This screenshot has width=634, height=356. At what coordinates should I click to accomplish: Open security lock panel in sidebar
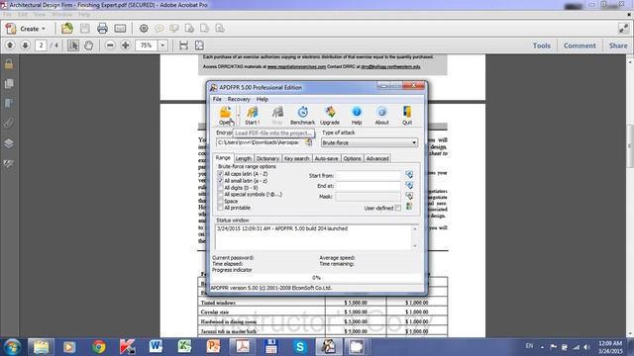point(9,64)
